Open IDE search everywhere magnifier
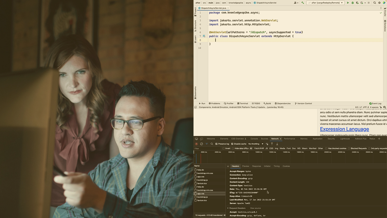Screen dimensions: 387x218 (x=375, y=3)
